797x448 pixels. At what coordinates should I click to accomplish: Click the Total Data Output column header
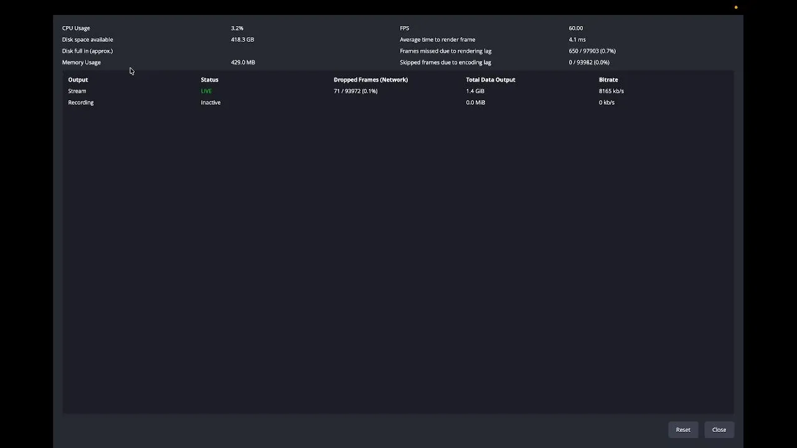tap(491, 80)
